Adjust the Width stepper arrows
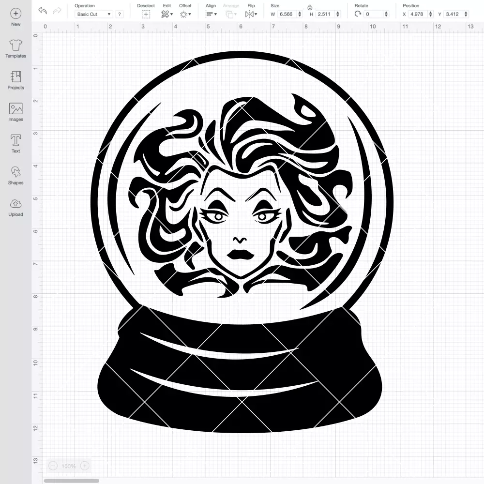 [300, 14]
